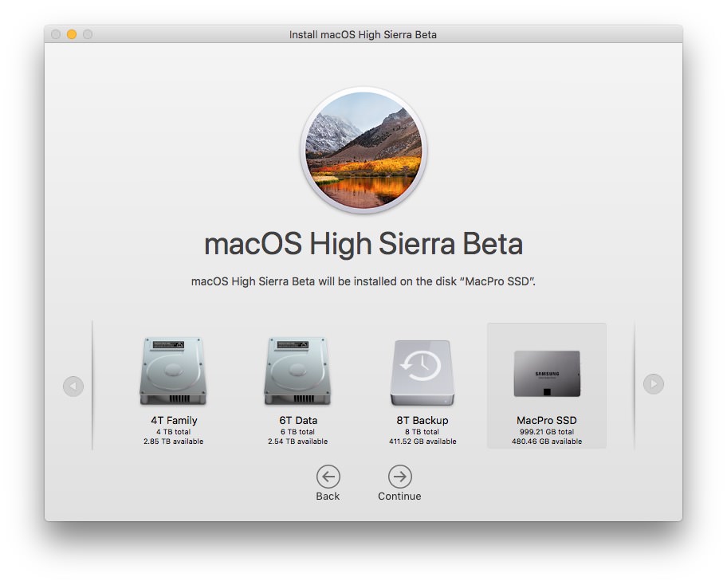Click the "macOS High Sierra Beta" heading
The image size is (727, 585).
(x=363, y=244)
